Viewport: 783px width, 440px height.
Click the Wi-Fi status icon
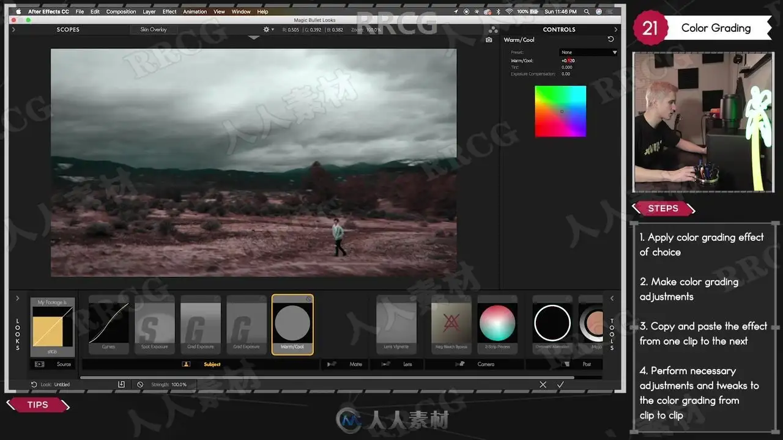pos(508,12)
